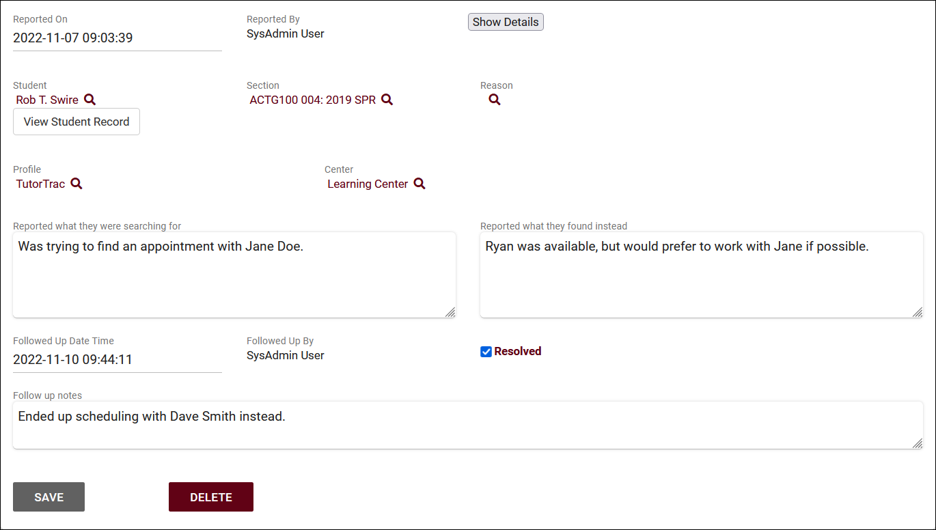Open View Student Record
936x530 pixels.
[77, 122]
